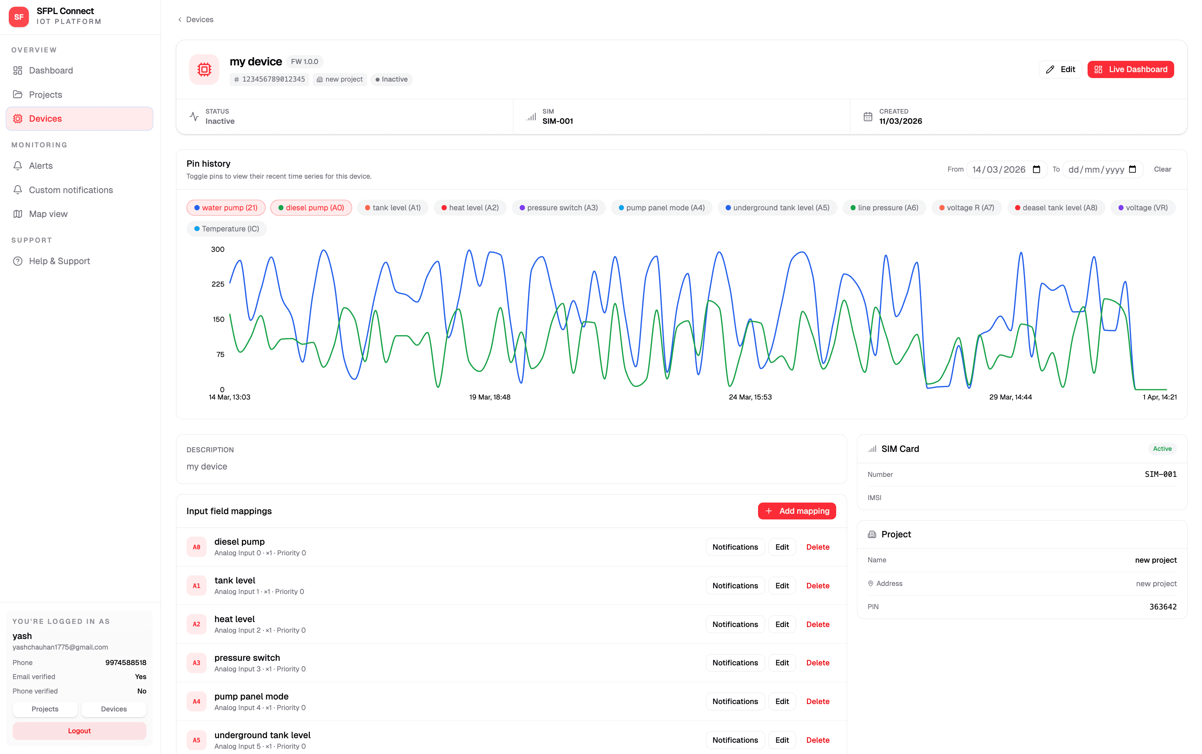Click the A0 diesel pump badge
1202x754 pixels.
[x=196, y=547]
